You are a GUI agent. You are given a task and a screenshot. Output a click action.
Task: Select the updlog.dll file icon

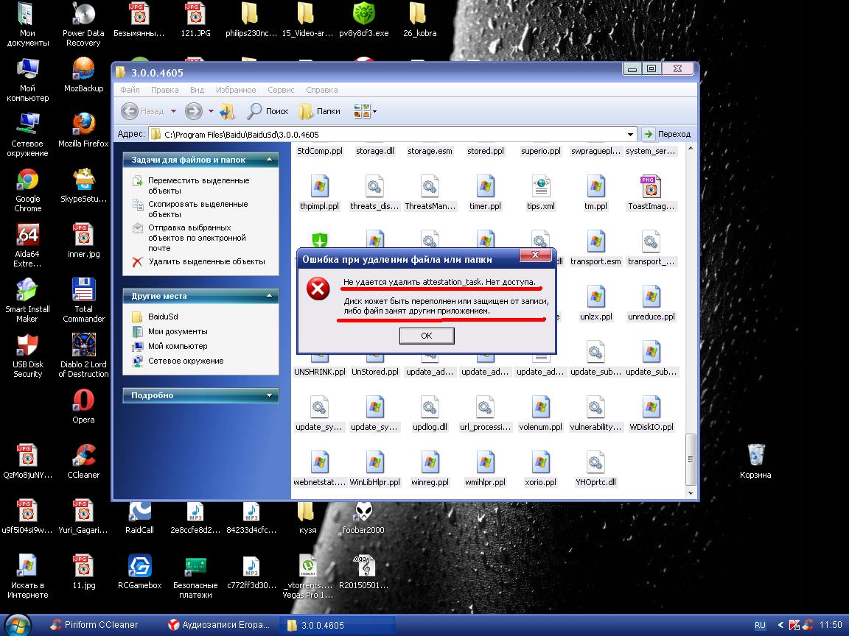[x=430, y=407]
